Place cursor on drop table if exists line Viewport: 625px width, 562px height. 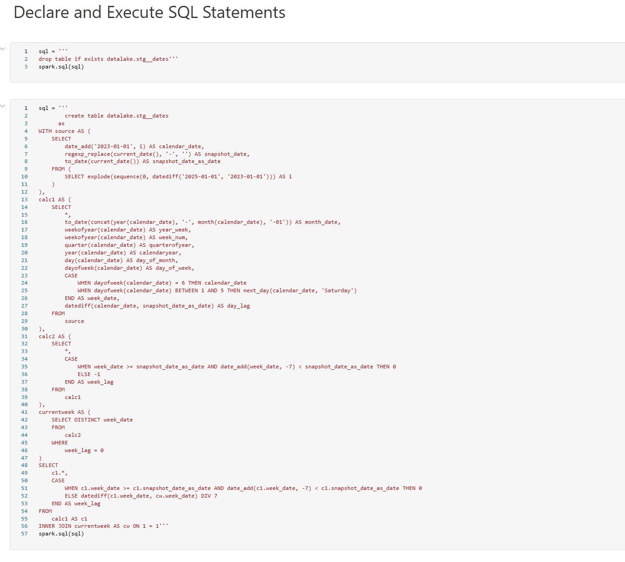tap(109, 59)
